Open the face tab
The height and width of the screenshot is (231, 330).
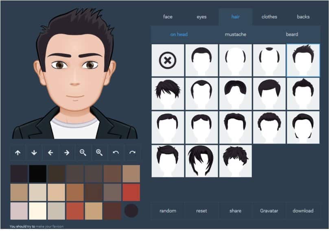click(168, 17)
